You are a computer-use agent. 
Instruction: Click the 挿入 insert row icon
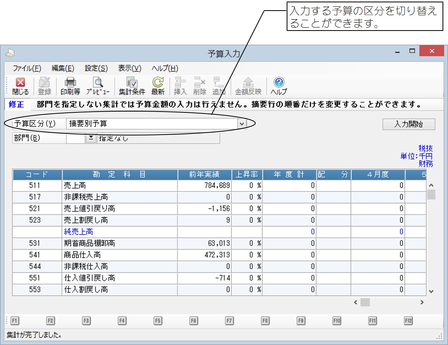pos(180,86)
